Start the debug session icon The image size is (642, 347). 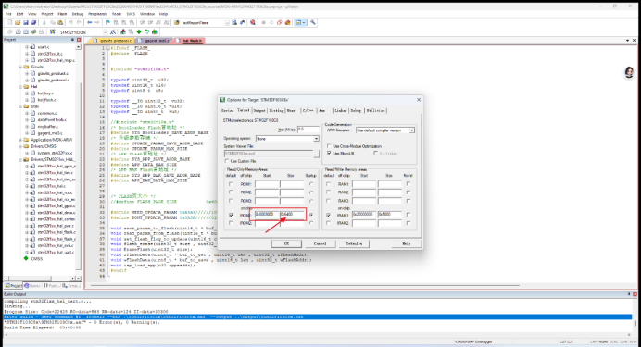pos(253,22)
